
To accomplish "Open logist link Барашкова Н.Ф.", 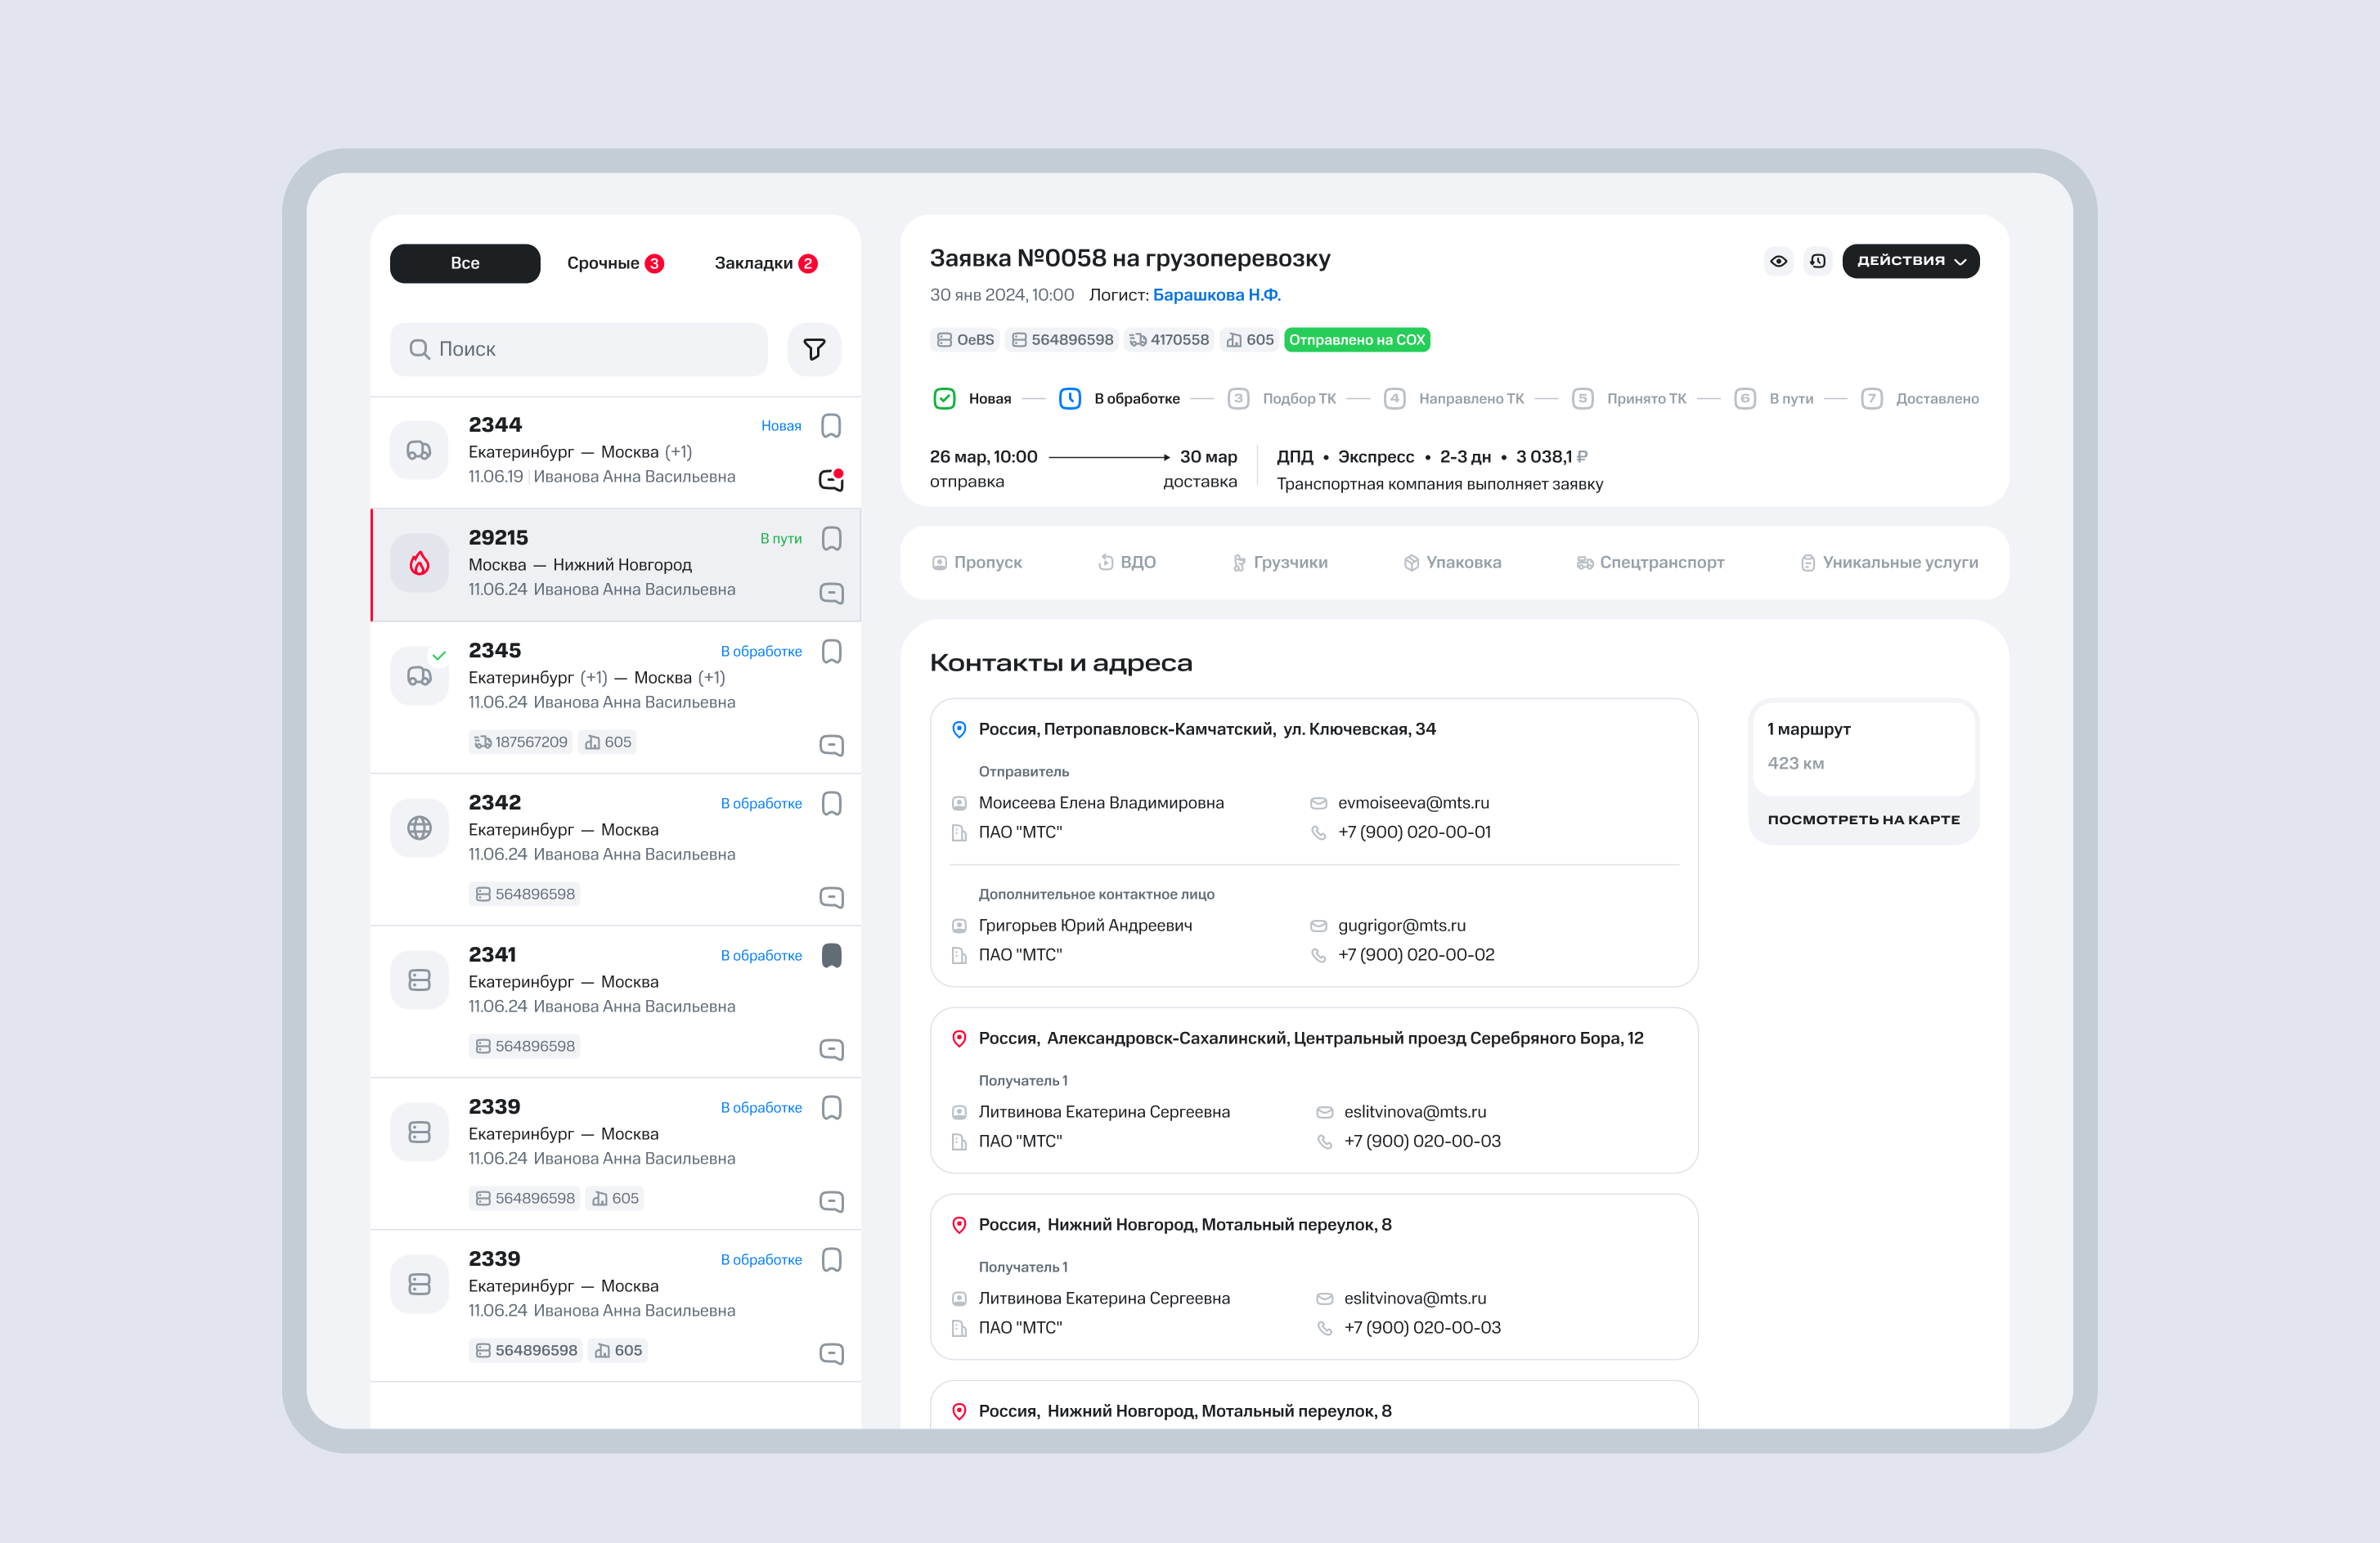I will [x=1216, y=295].
